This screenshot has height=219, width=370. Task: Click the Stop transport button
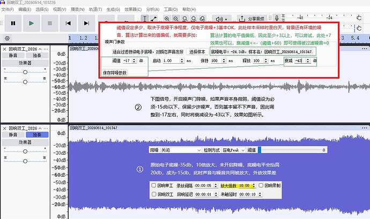(x=50, y=23)
